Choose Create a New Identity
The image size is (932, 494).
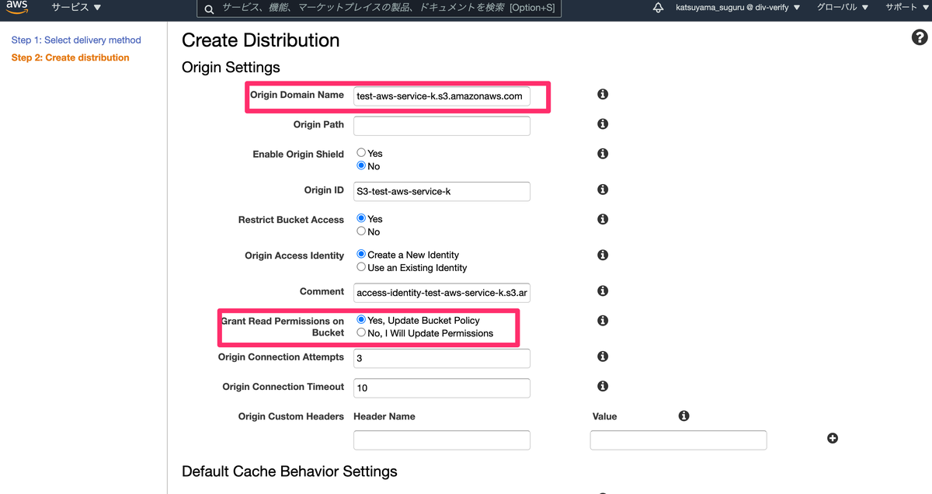point(361,254)
